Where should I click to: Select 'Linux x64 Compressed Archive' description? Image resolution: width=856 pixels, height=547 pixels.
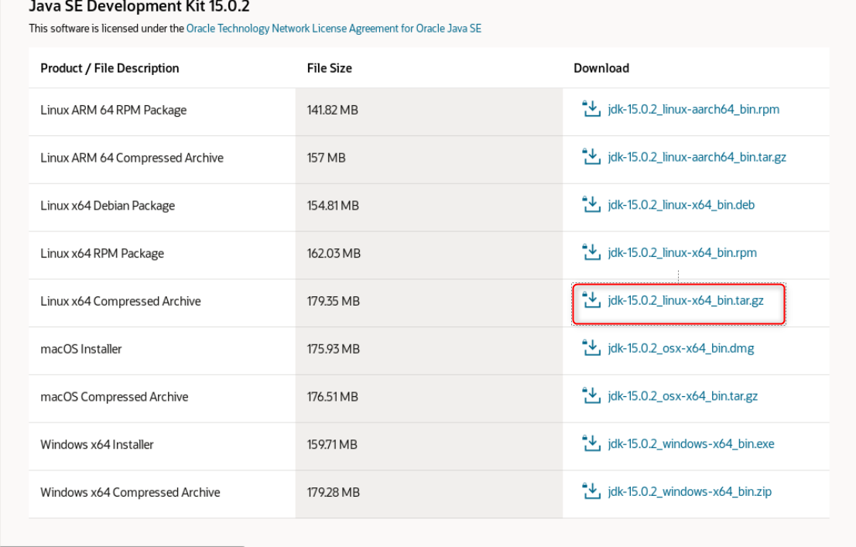coord(121,301)
